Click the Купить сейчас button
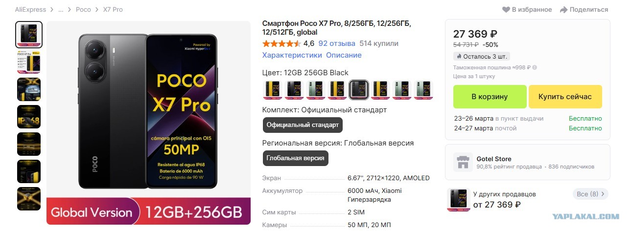 565,97
